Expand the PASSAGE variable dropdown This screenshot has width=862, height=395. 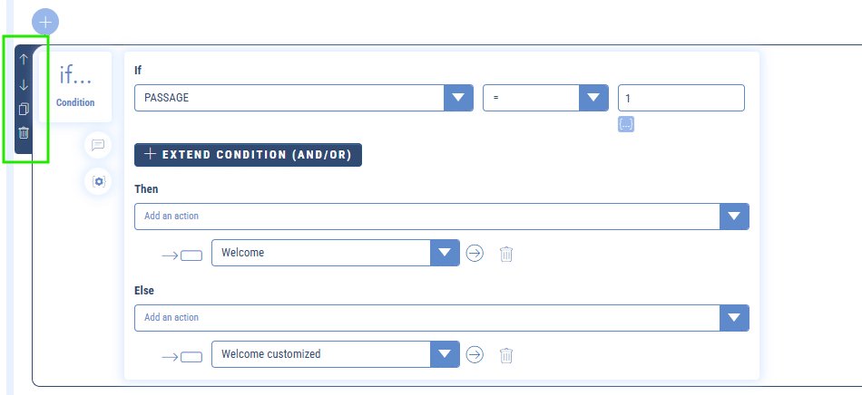(x=458, y=98)
